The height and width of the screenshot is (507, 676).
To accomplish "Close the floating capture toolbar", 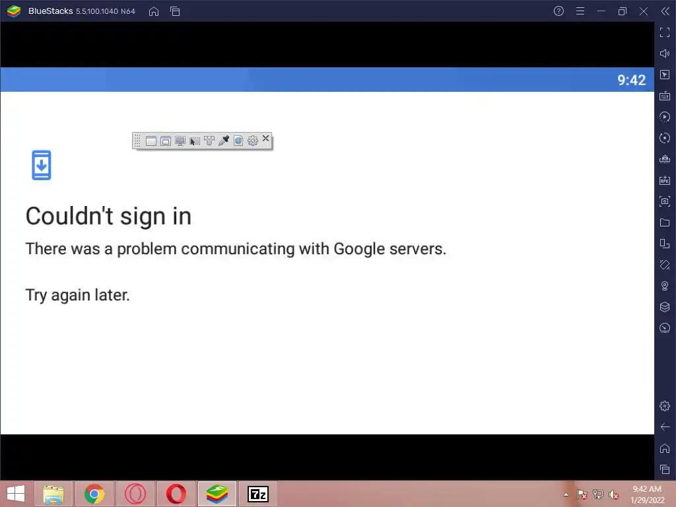I will [265, 139].
